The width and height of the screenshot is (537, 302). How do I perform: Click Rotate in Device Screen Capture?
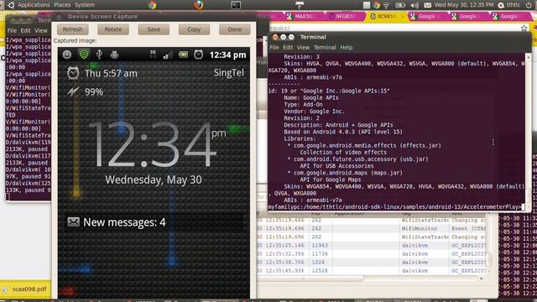pos(113,29)
